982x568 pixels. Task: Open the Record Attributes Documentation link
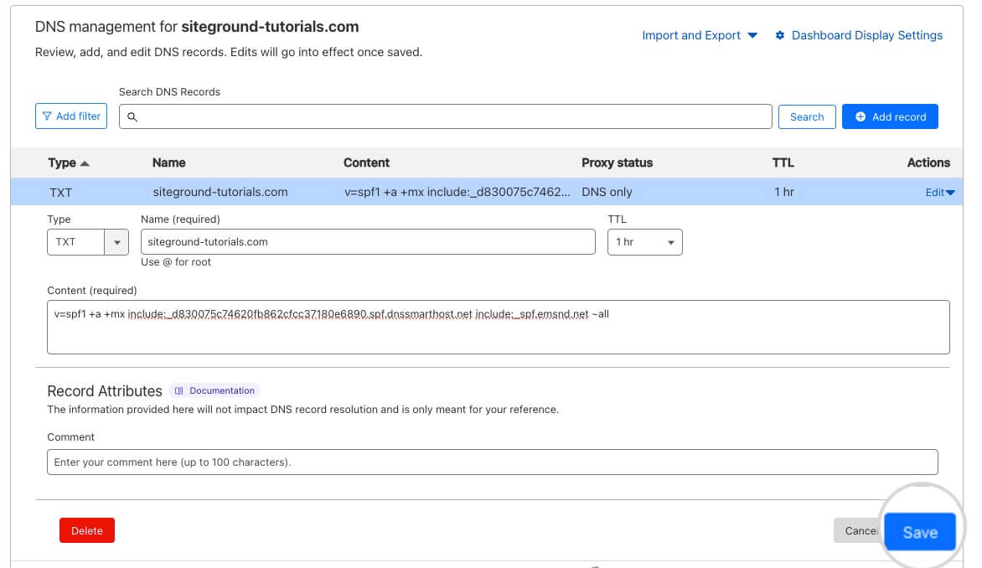point(214,390)
